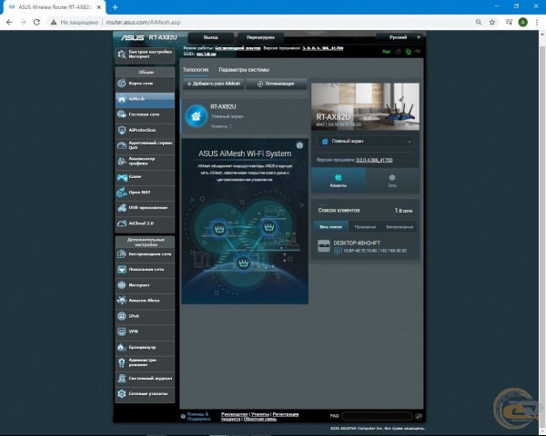
Task: Click the green App status icon
Action: coord(387,52)
